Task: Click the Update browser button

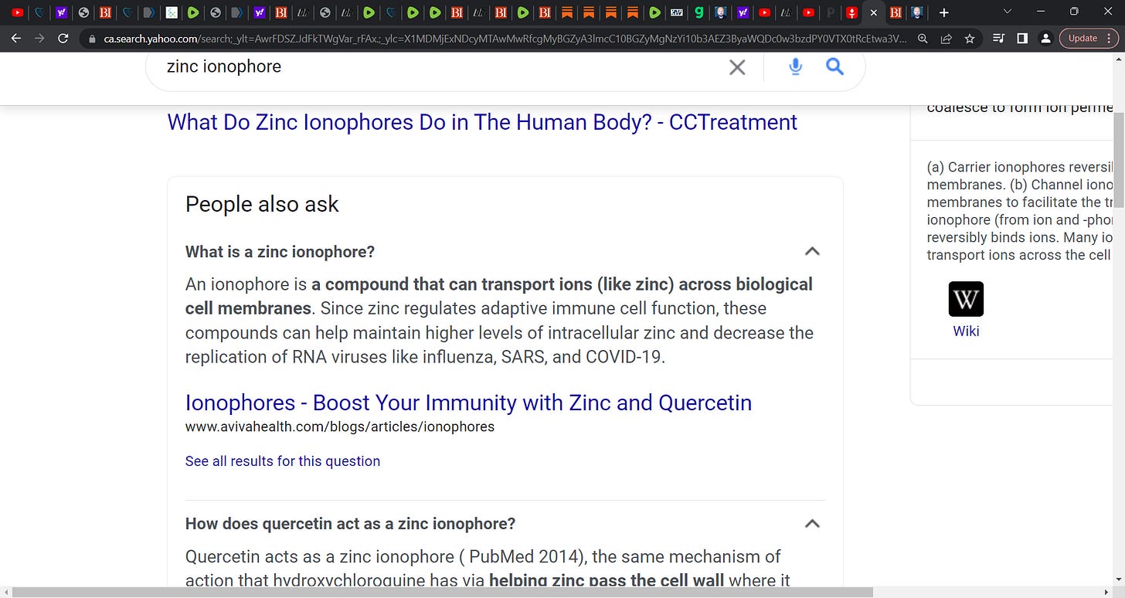Action: click(1082, 38)
